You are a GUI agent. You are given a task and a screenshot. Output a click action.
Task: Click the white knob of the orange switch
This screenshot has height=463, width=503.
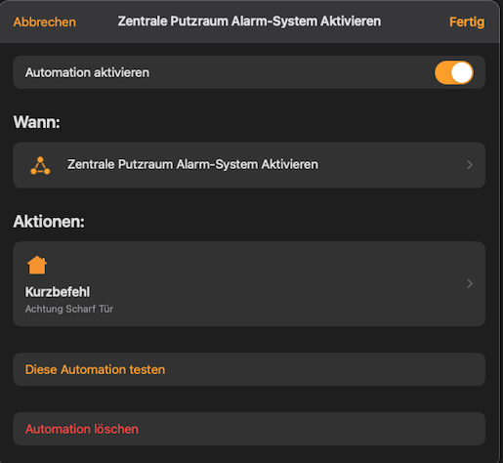coord(462,72)
